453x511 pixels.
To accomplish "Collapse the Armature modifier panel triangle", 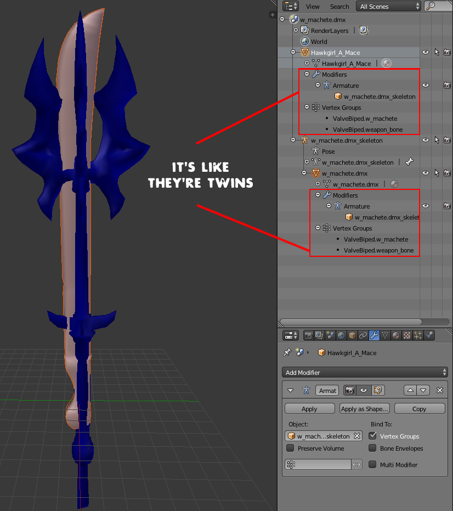I will pyautogui.click(x=291, y=390).
